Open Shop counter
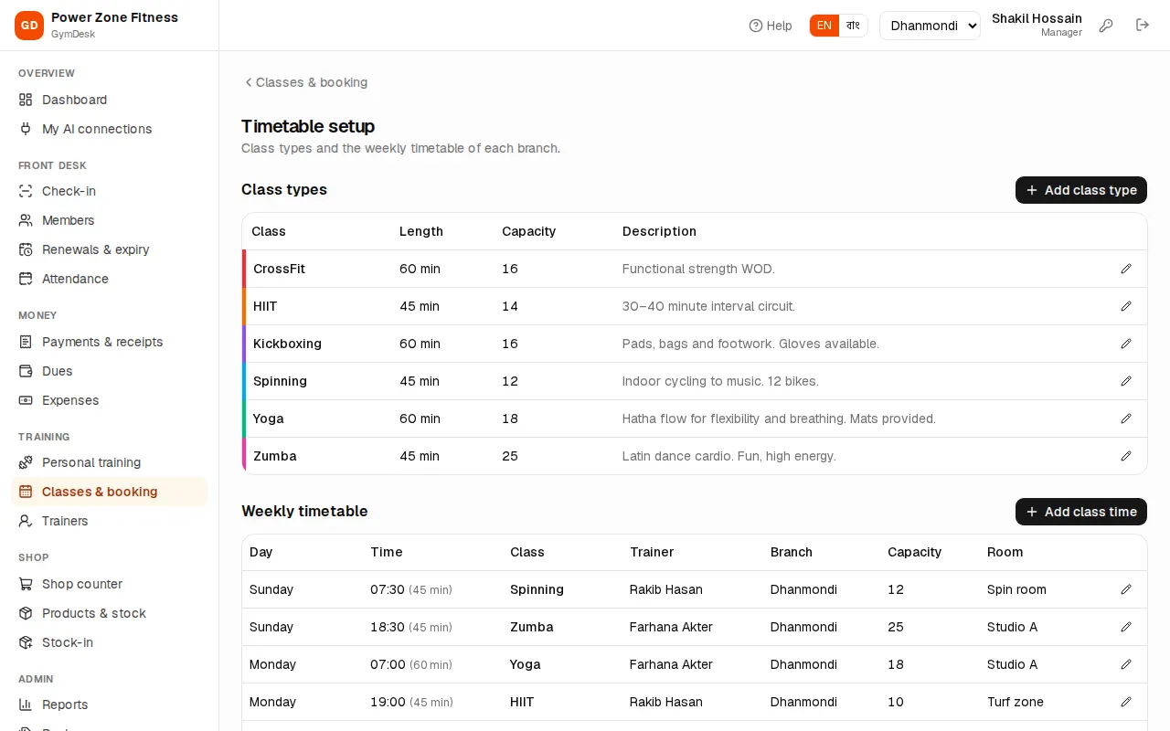The width and height of the screenshot is (1170, 731). coord(110,584)
